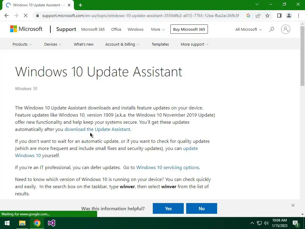
Task: Click the italic Windows 10 subtitle
Action: 26,89
